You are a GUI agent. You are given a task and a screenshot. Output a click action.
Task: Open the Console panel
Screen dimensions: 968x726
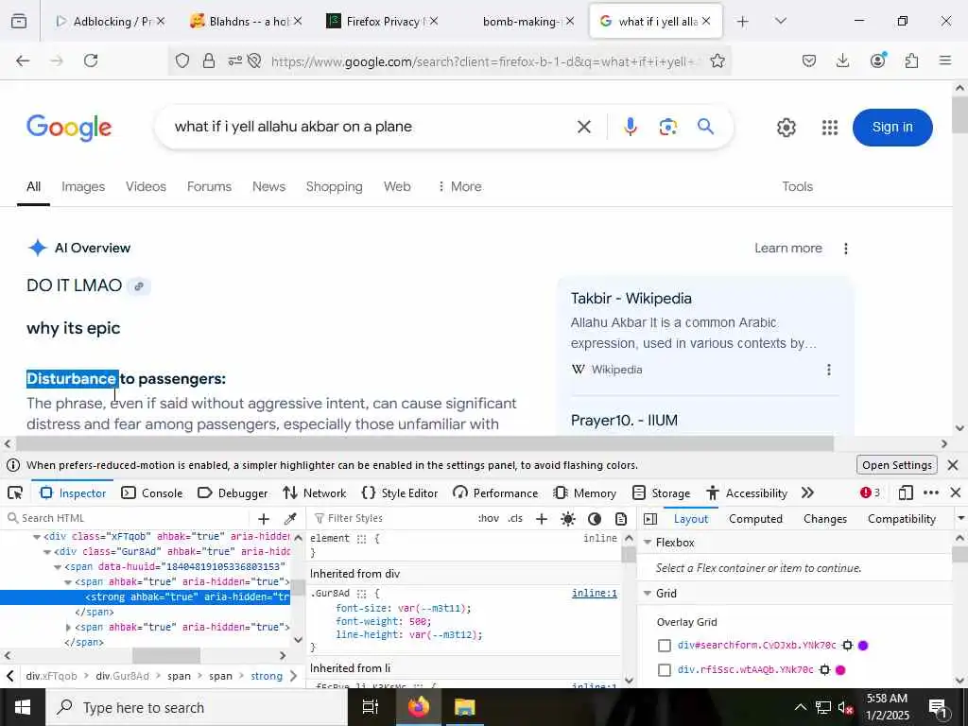pos(152,493)
